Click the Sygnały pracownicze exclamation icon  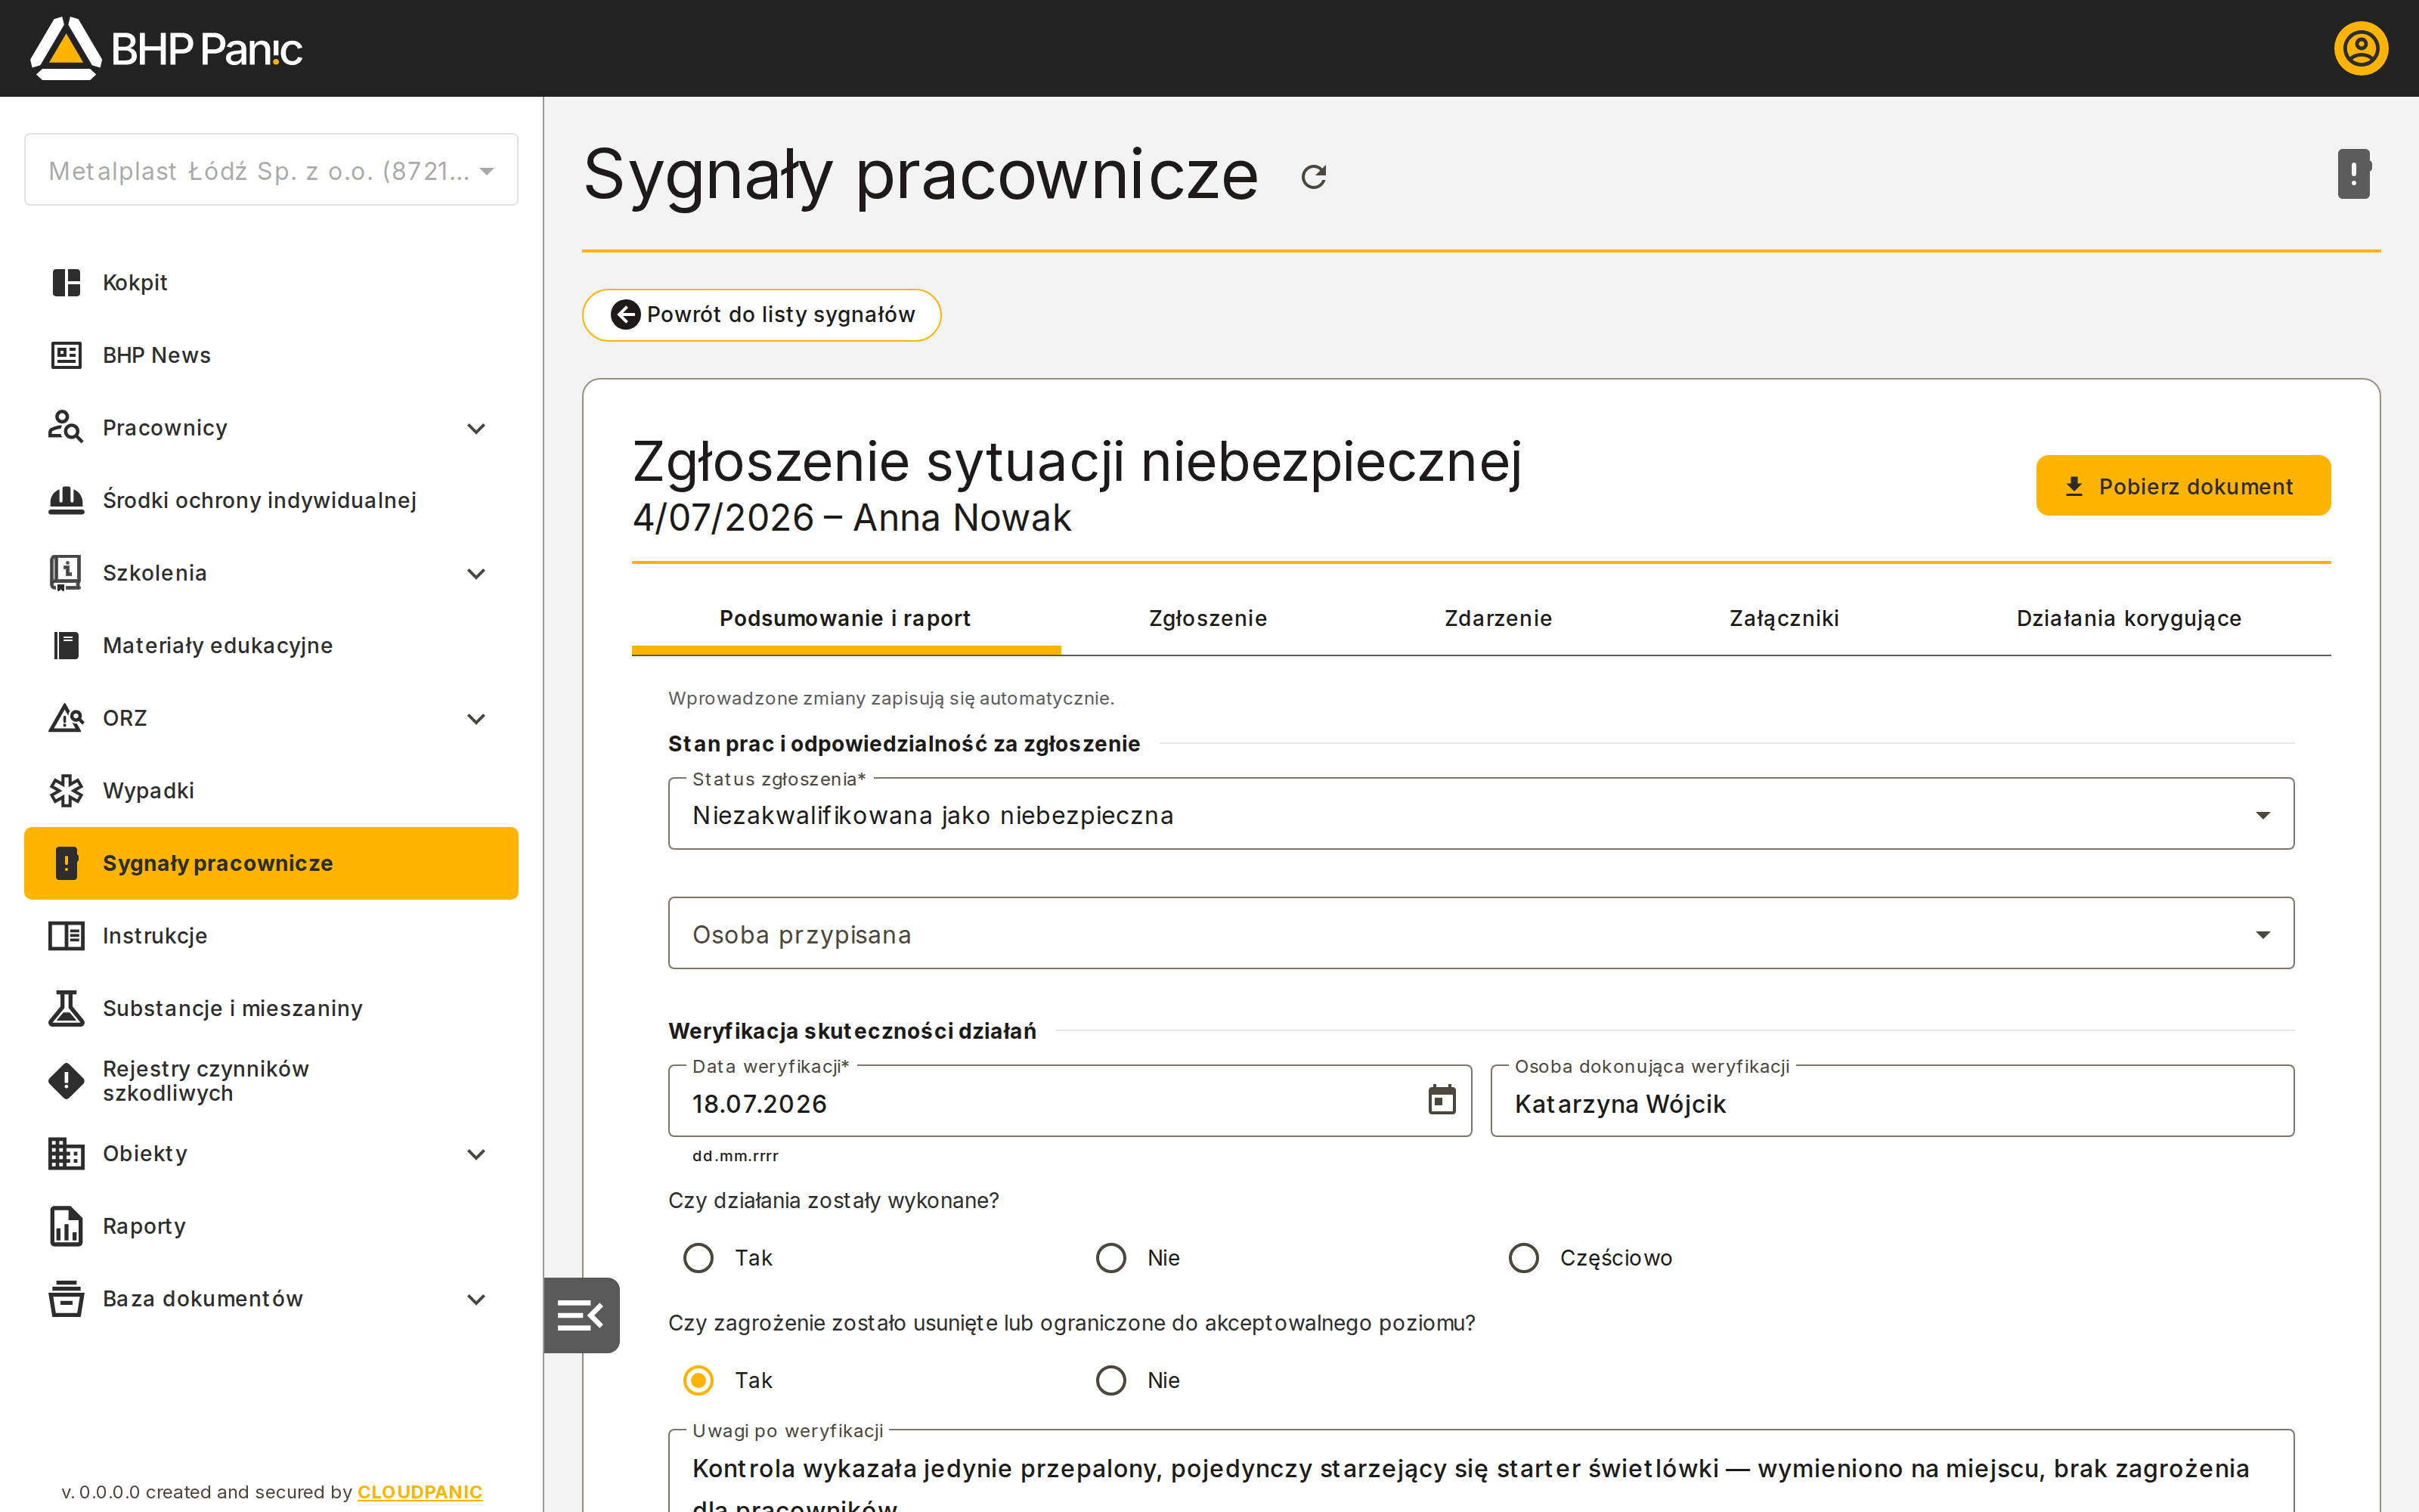pyautogui.click(x=66, y=863)
